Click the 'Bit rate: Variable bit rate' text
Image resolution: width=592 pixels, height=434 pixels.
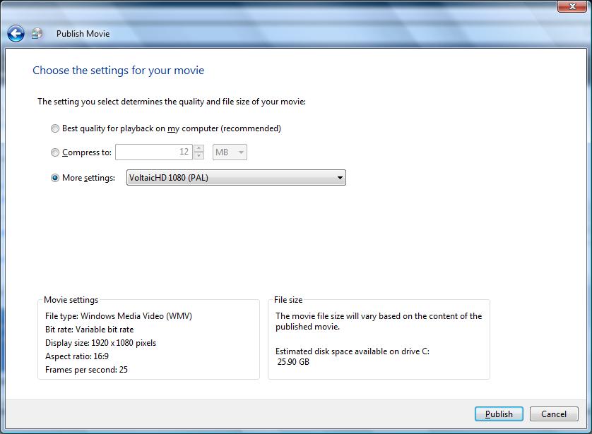pyautogui.click(x=90, y=330)
